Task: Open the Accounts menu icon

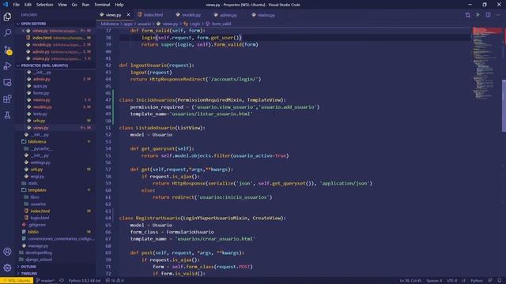Action: coord(7,252)
